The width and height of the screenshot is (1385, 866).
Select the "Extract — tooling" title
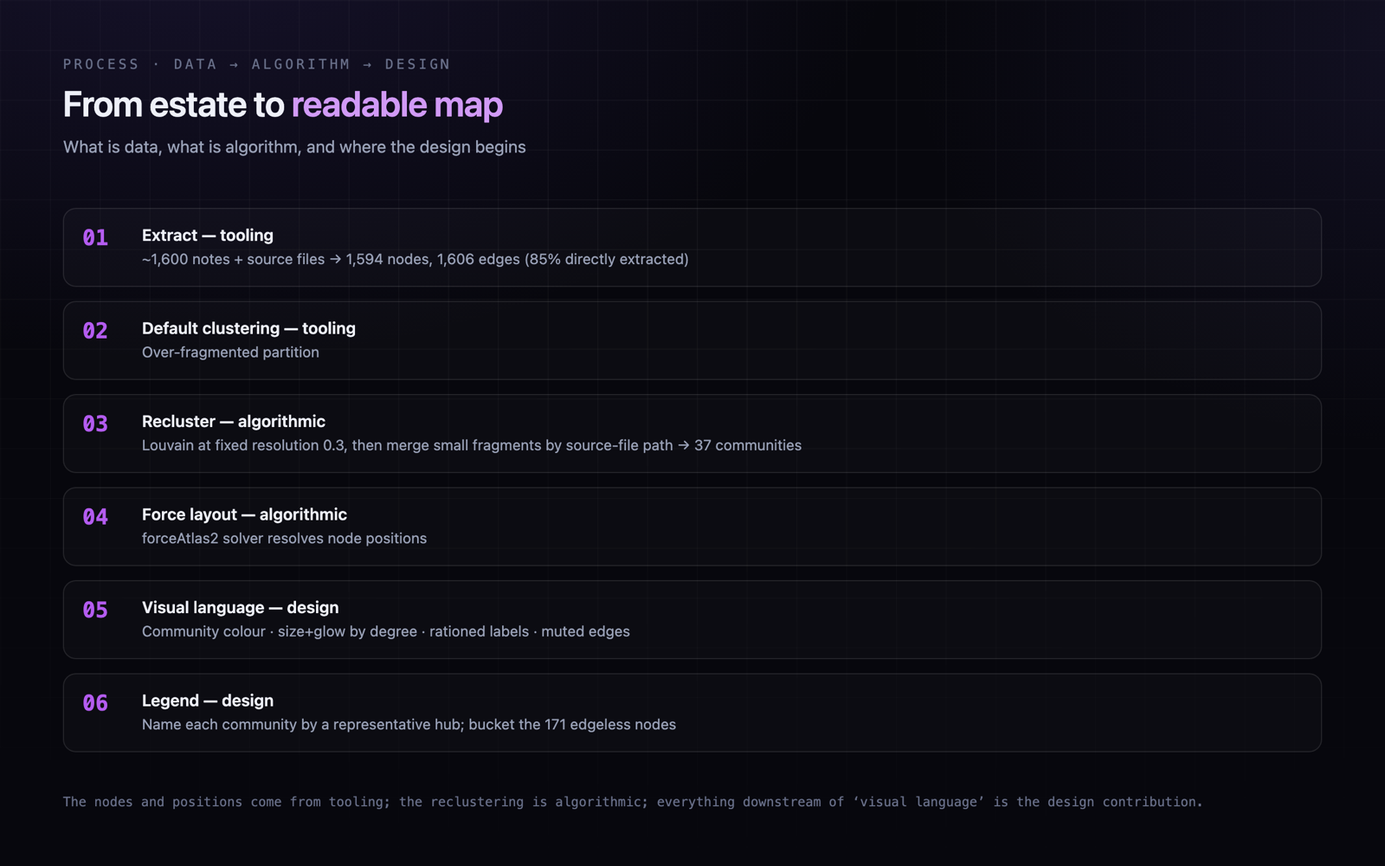tap(208, 236)
